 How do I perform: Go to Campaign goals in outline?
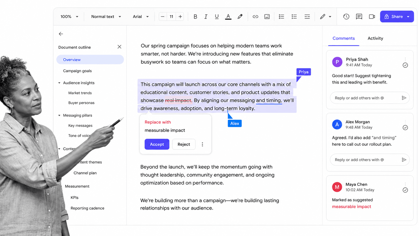click(77, 71)
